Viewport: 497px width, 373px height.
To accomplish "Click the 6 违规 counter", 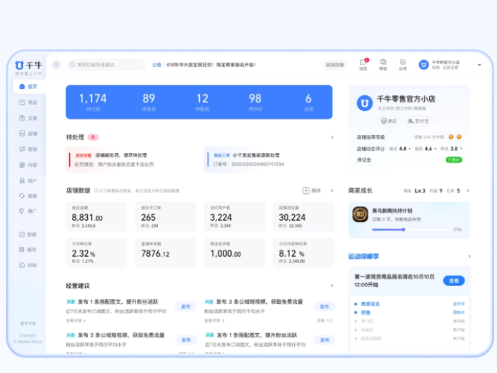I will [x=309, y=102].
